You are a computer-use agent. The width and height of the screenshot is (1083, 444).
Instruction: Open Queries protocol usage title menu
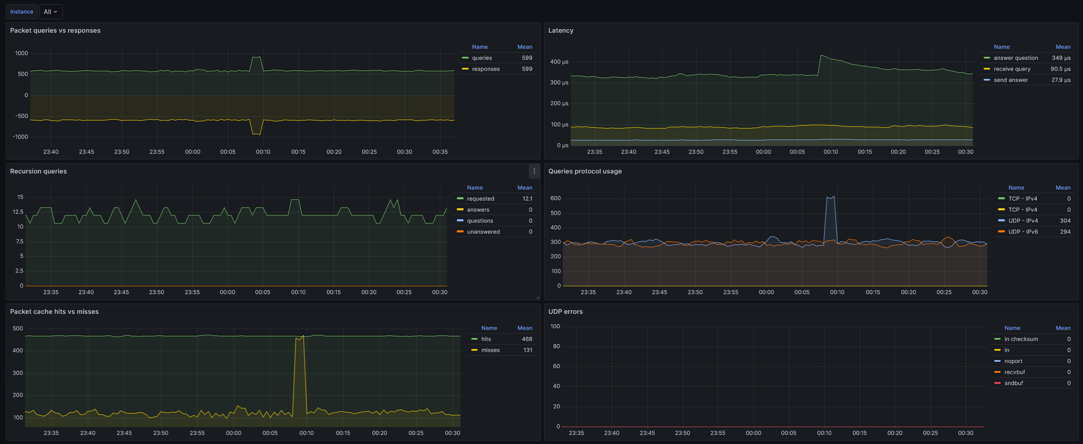tap(585, 171)
